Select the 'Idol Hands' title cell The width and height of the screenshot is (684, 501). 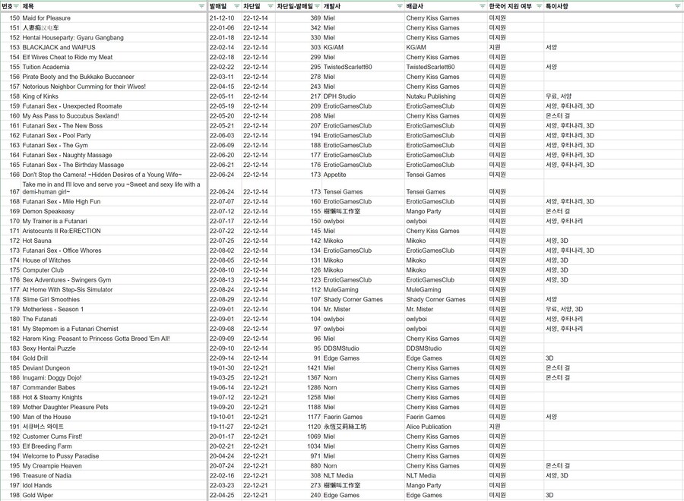pyautogui.click(x=113, y=485)
